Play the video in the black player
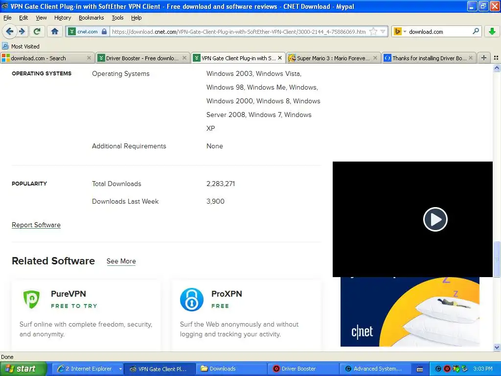The image size is (501, 376). tap(435, 219)
